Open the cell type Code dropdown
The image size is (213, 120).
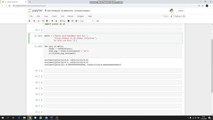(87, 21)
